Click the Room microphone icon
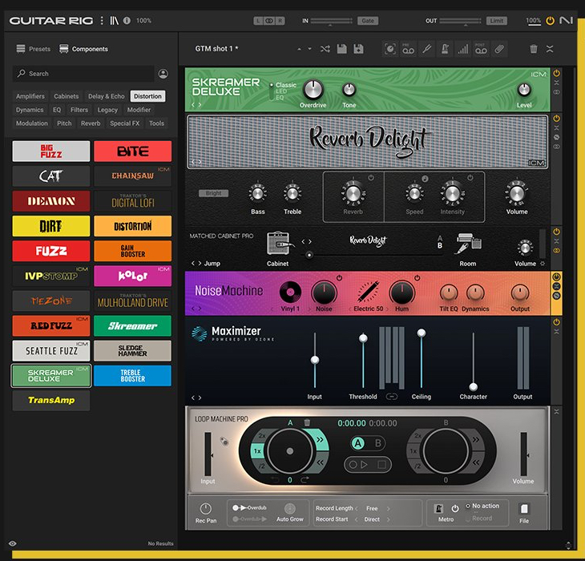Image resolution: width=585 pixels, height=561 pixels. tap(468, 243)
